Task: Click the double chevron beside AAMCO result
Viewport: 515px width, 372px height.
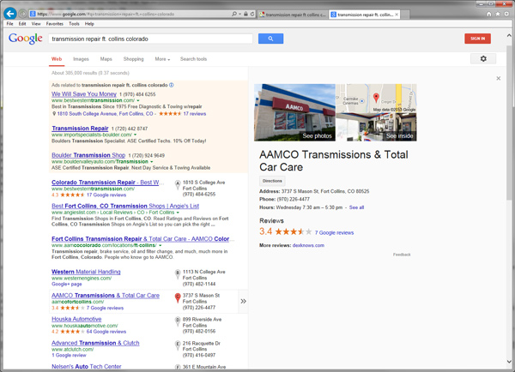Action: 243,301
